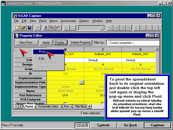
Task: Expand the toolbar part selection combo box
Action: [102, 28]
